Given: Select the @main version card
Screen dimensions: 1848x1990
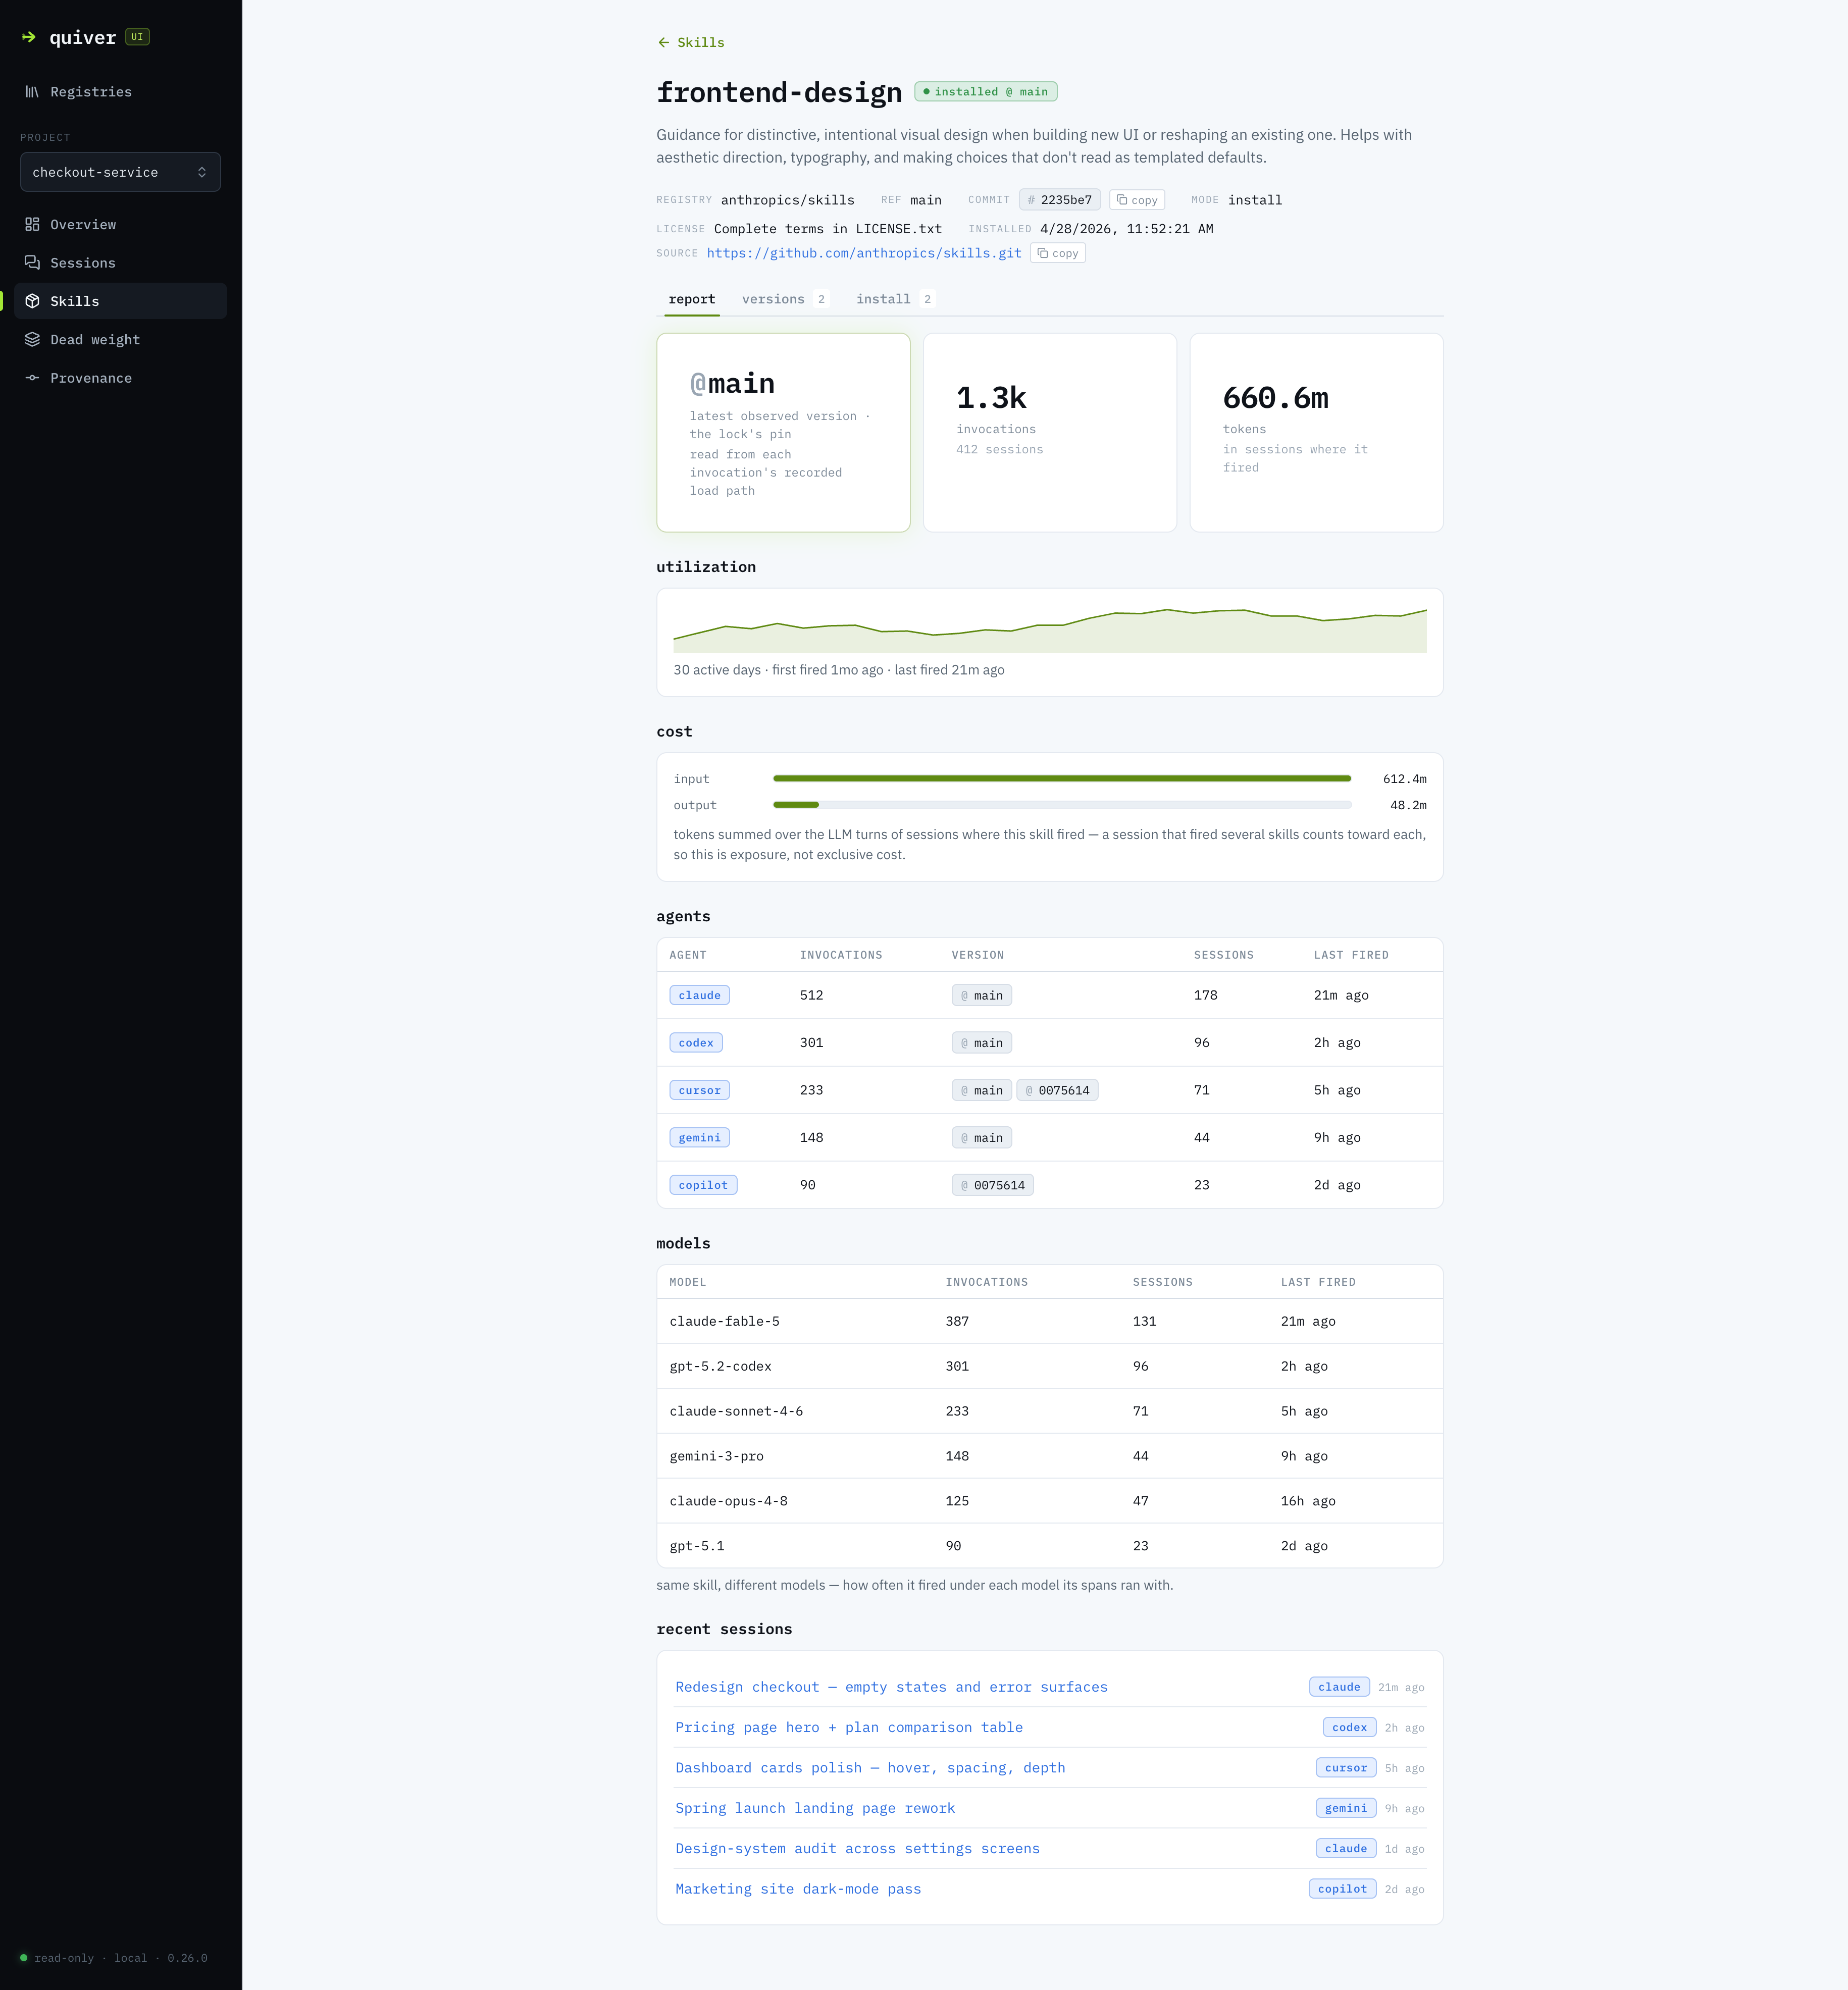Looking at the screenshot, I should tap(783, 433).
